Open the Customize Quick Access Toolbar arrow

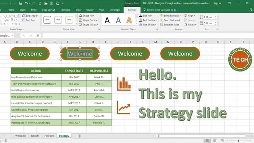click(x=63, y=4)
